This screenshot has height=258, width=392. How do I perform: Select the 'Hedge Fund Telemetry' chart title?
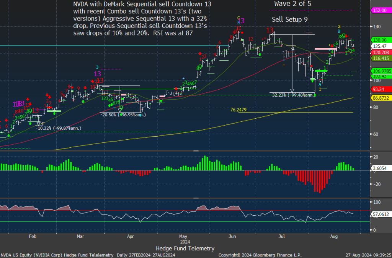point(185,248)
